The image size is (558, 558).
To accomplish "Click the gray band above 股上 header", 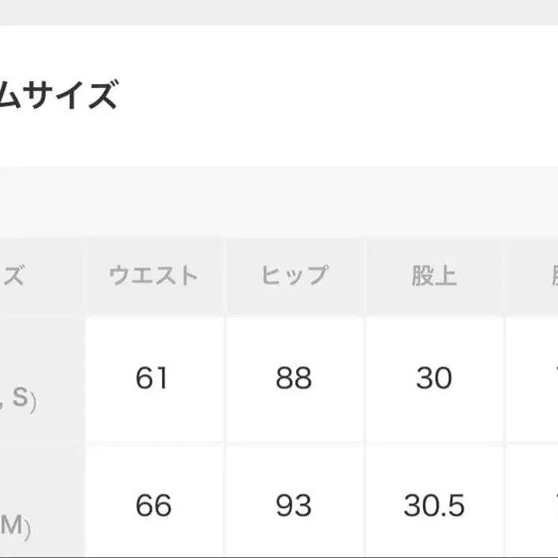I will pos(434,202).
